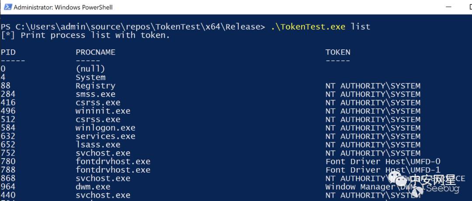
Task: Click the PID column header
Action: [x=8, y=52]
